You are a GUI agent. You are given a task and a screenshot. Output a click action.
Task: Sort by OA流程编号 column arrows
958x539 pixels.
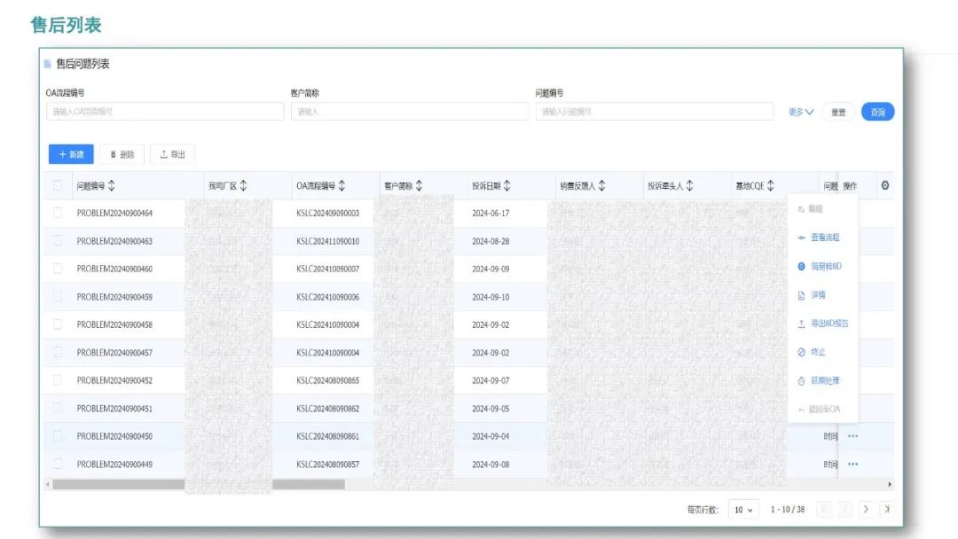[x=342, y=186]
